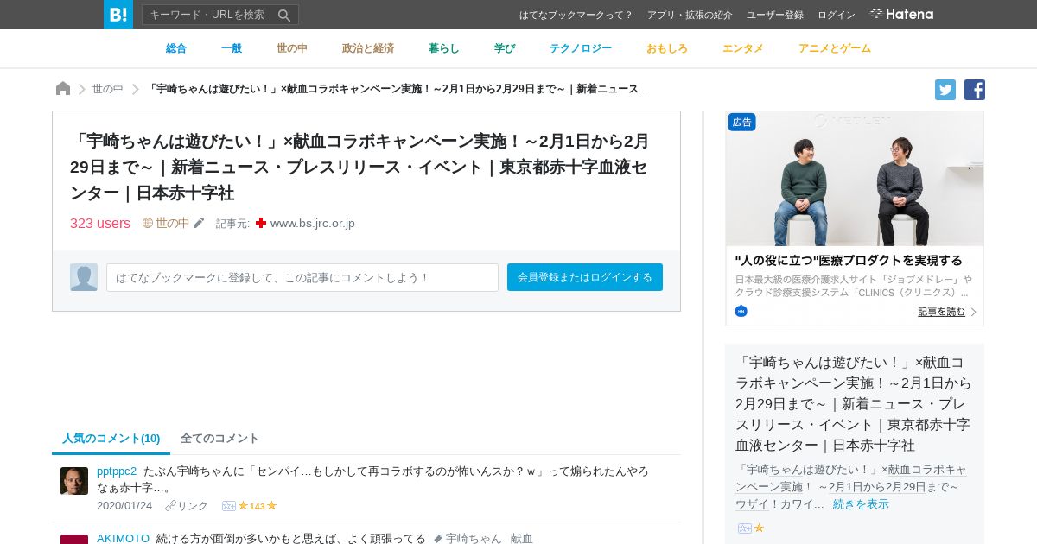Click the yellow star in the sidebar panel

click(759, 528)
